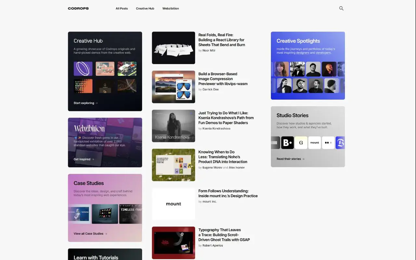Click author name Eugene Morev
This screenshot has width=416, height=260.
coord(212,167)
